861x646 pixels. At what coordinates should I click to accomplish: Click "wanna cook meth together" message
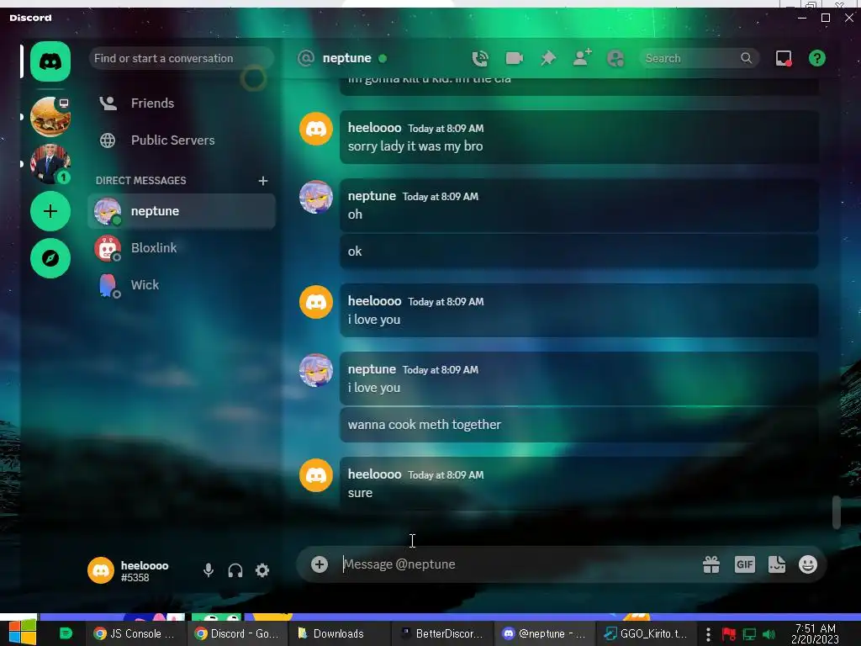425,425
